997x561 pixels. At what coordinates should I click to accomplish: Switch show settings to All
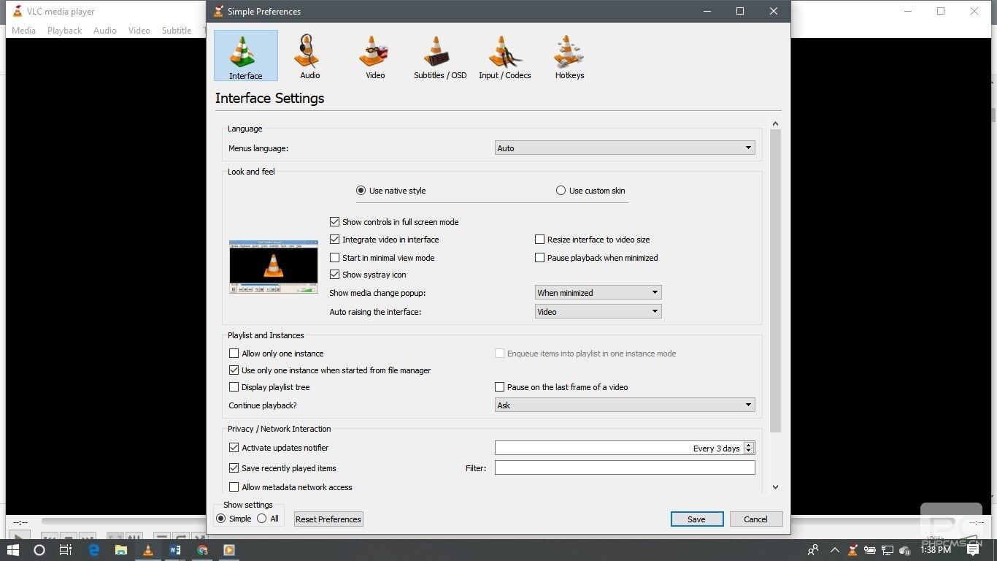point(261,519)
